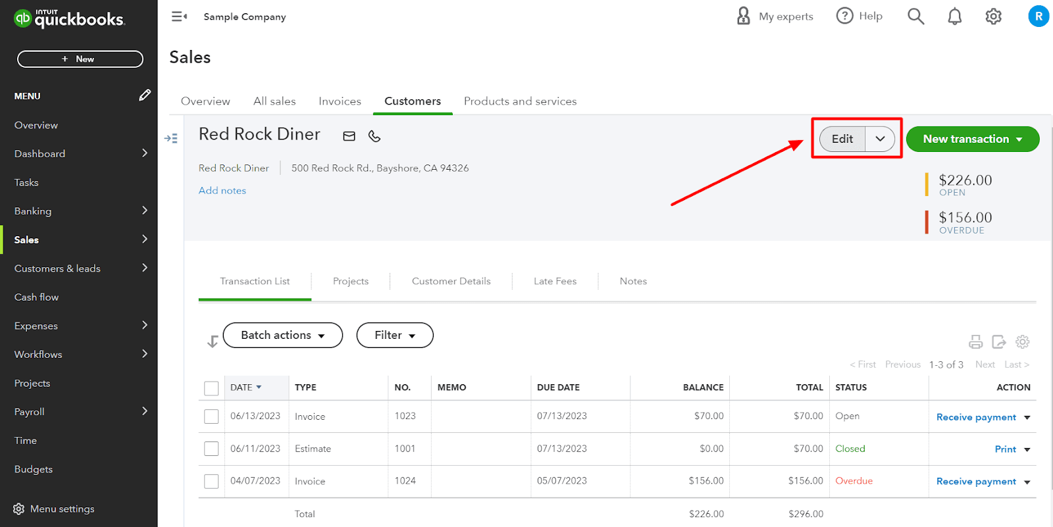Open Tasks in sidebar menu

coord(26,182)
